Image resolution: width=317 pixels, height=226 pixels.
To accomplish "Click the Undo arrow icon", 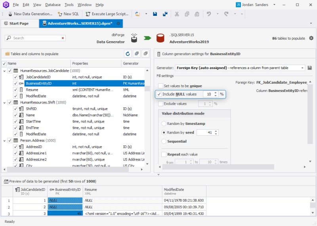I will [x=209, y=14].
